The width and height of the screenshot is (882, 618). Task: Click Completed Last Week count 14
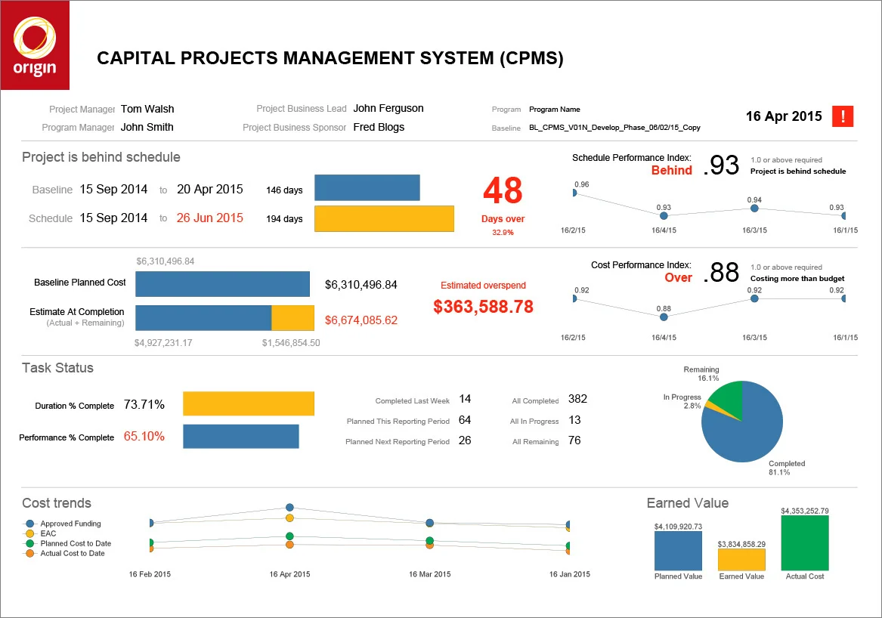pyautogui.click(x=465, y=399)
